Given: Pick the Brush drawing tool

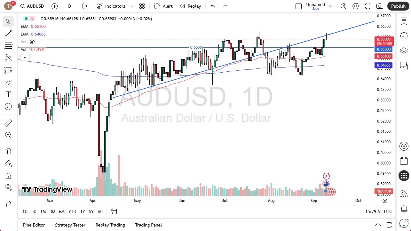Looking at the screenshot, I should pyautogui.click(x=8, y=82).
